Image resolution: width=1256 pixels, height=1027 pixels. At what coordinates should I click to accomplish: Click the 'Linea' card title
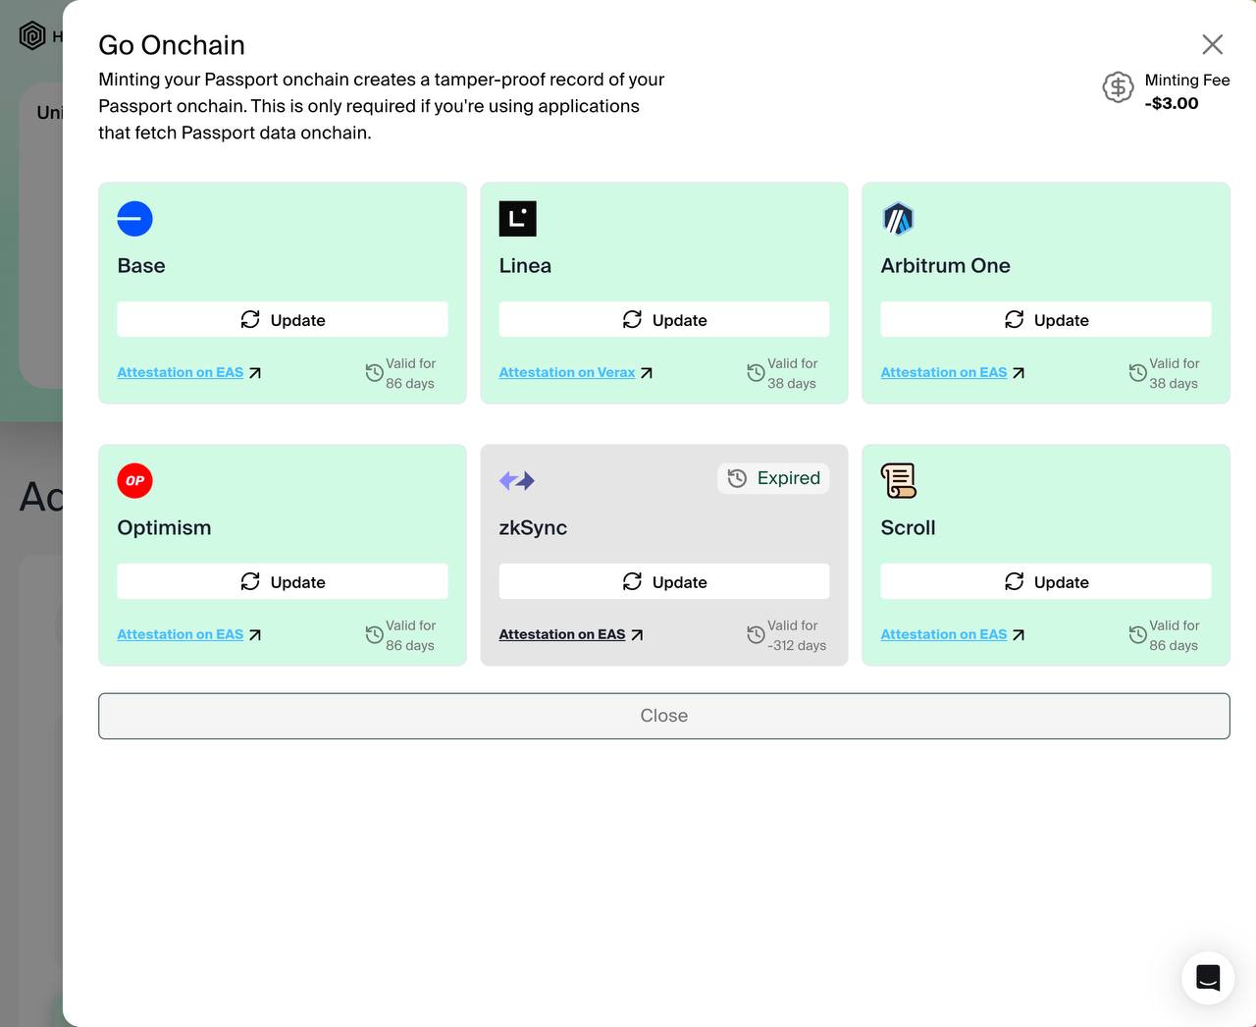click(525, 265)
